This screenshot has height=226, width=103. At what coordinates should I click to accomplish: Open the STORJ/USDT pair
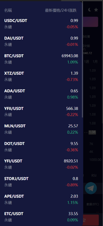tap(41, 182)
